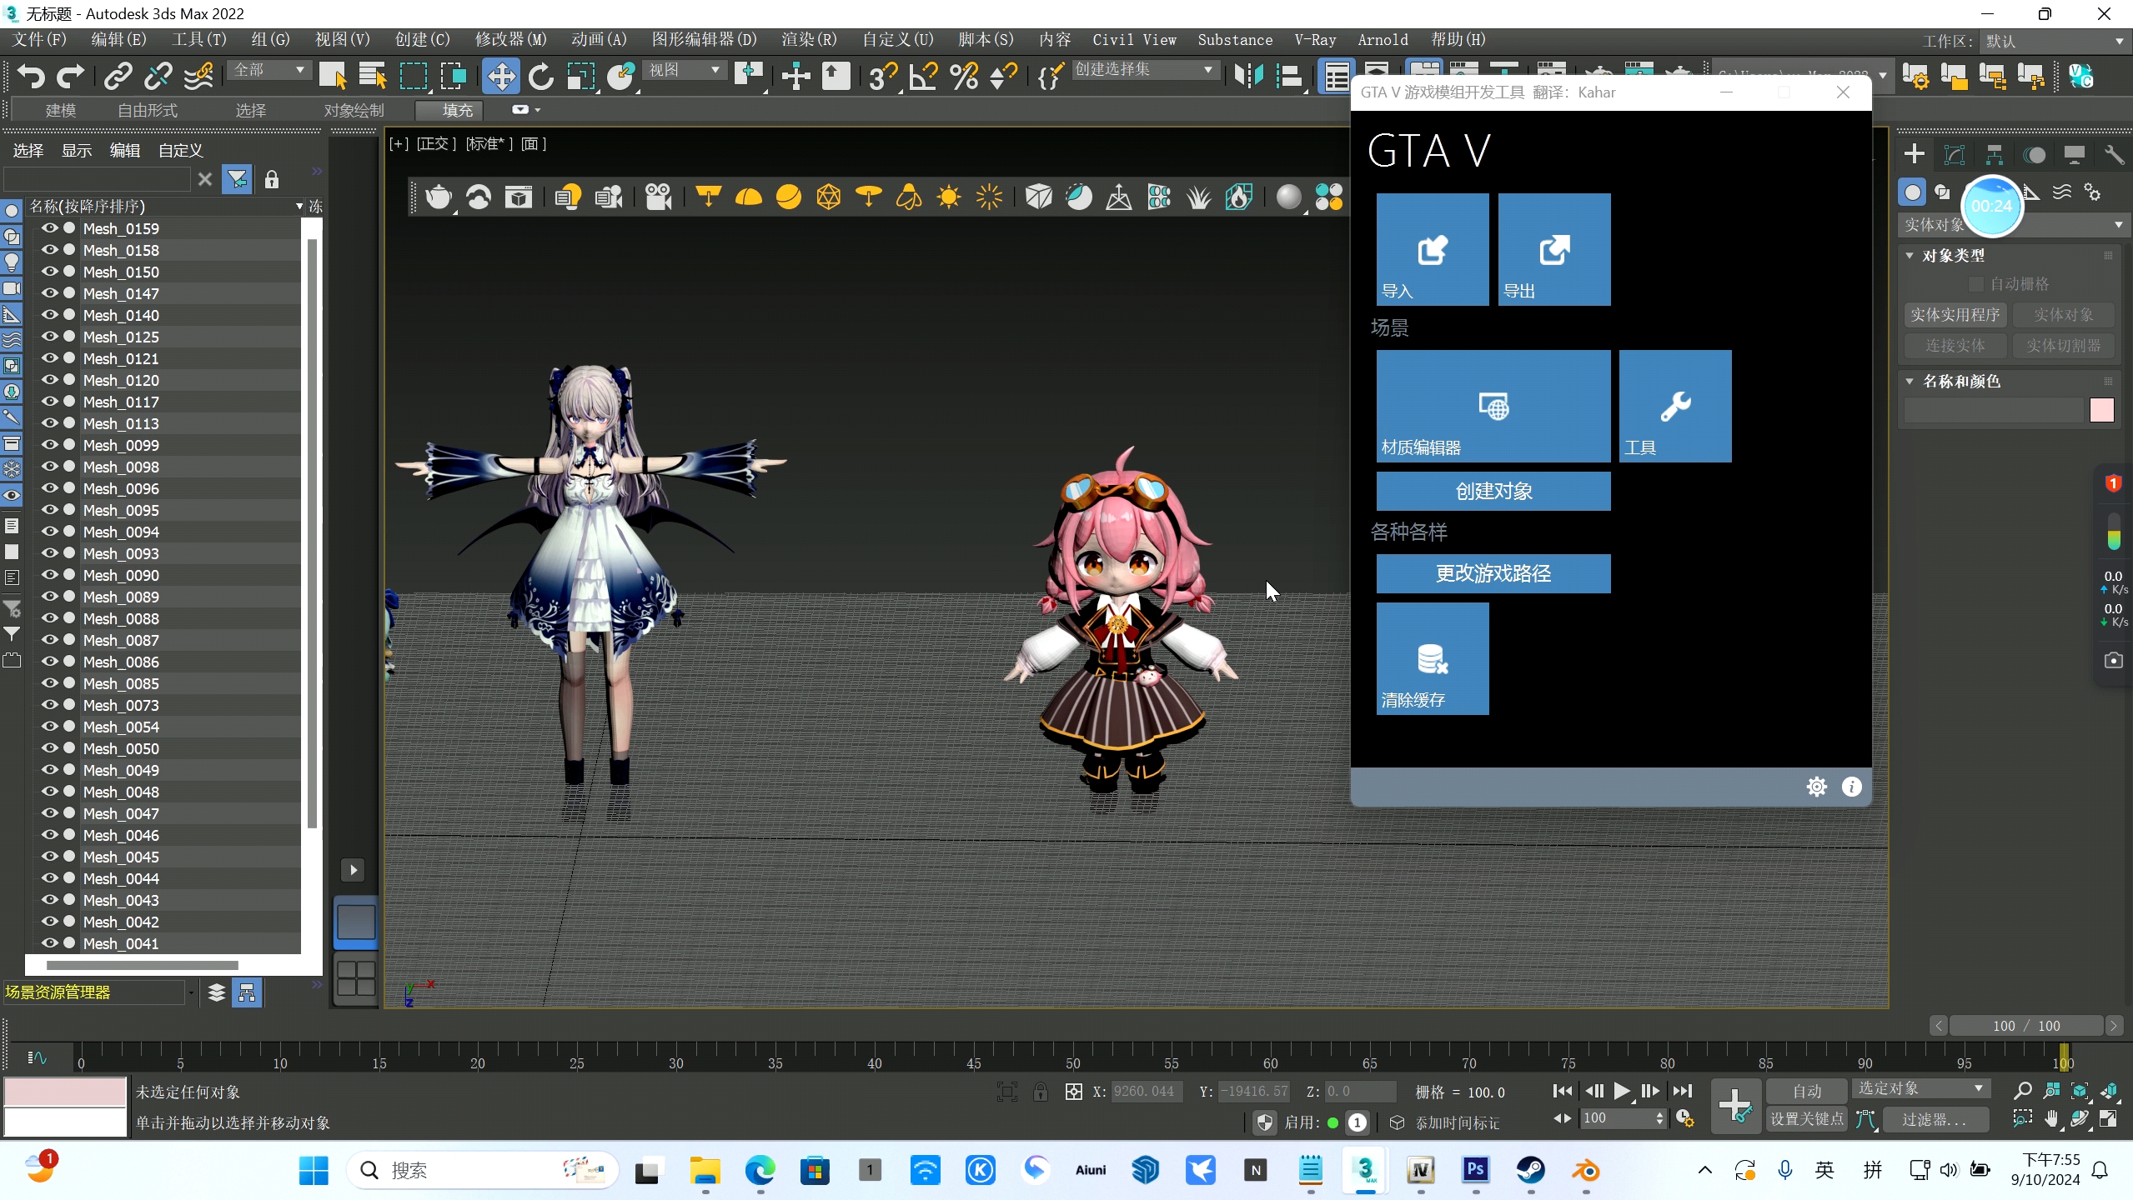Select the Select and Link tool
Screen dimensions: 2133x1200
tap(118, 77)
